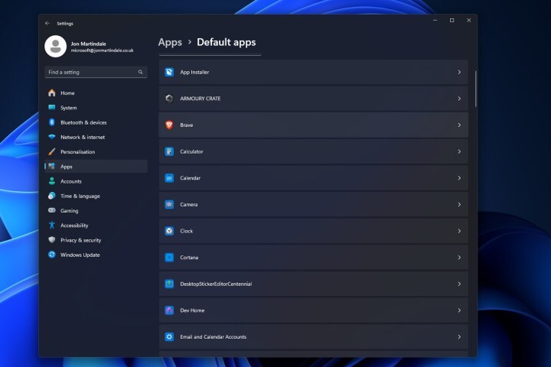551x367 pixels.
Task: Click the Time & language globe icon
Action: (52, 196)
